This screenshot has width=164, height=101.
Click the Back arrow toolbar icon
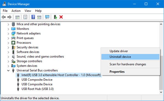[x=4, y=17]
